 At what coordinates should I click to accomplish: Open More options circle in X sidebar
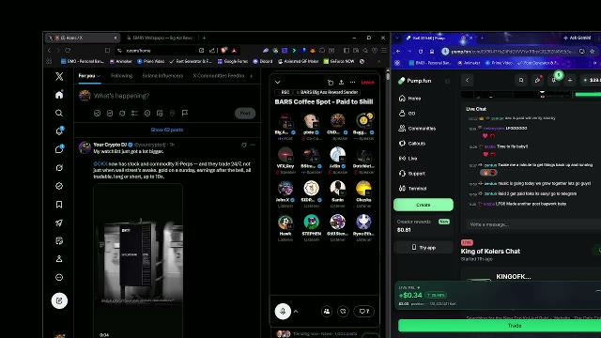pyautogui.click(x=59, y=278)
